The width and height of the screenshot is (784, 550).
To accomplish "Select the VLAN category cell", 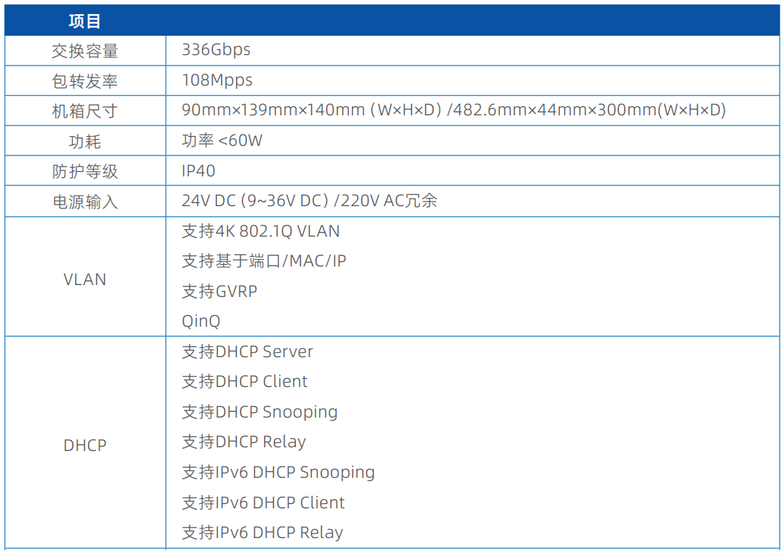I will tap(85, 280).
